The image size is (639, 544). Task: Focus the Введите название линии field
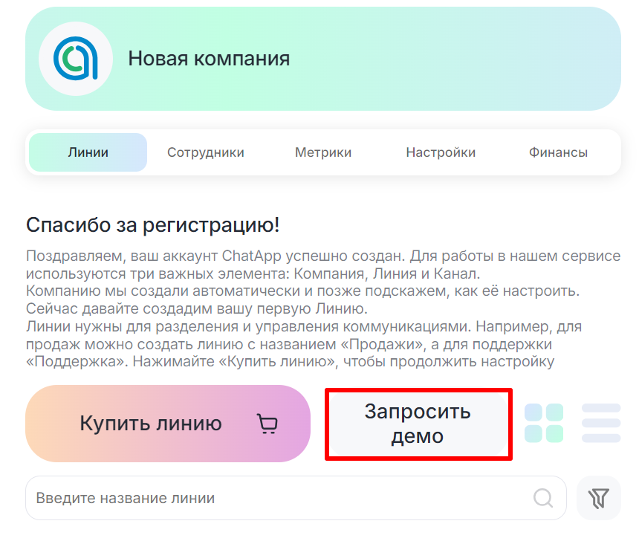click(x=275, y=498)
